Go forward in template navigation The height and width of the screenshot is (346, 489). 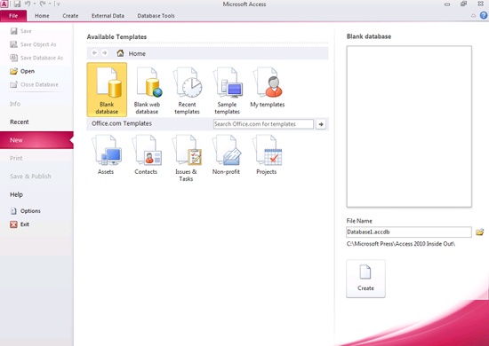105,53
